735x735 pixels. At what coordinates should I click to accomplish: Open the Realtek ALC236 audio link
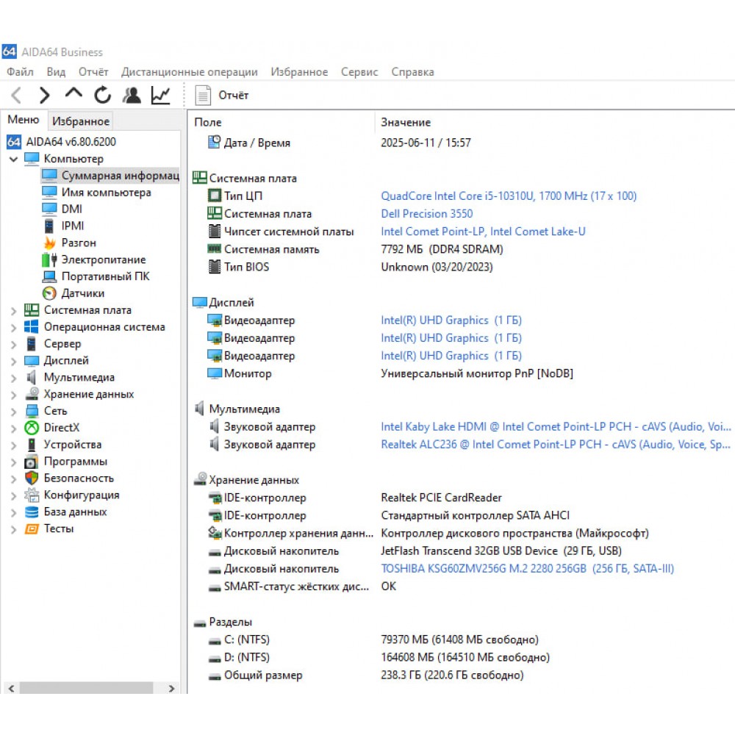[x=556, y=445]
